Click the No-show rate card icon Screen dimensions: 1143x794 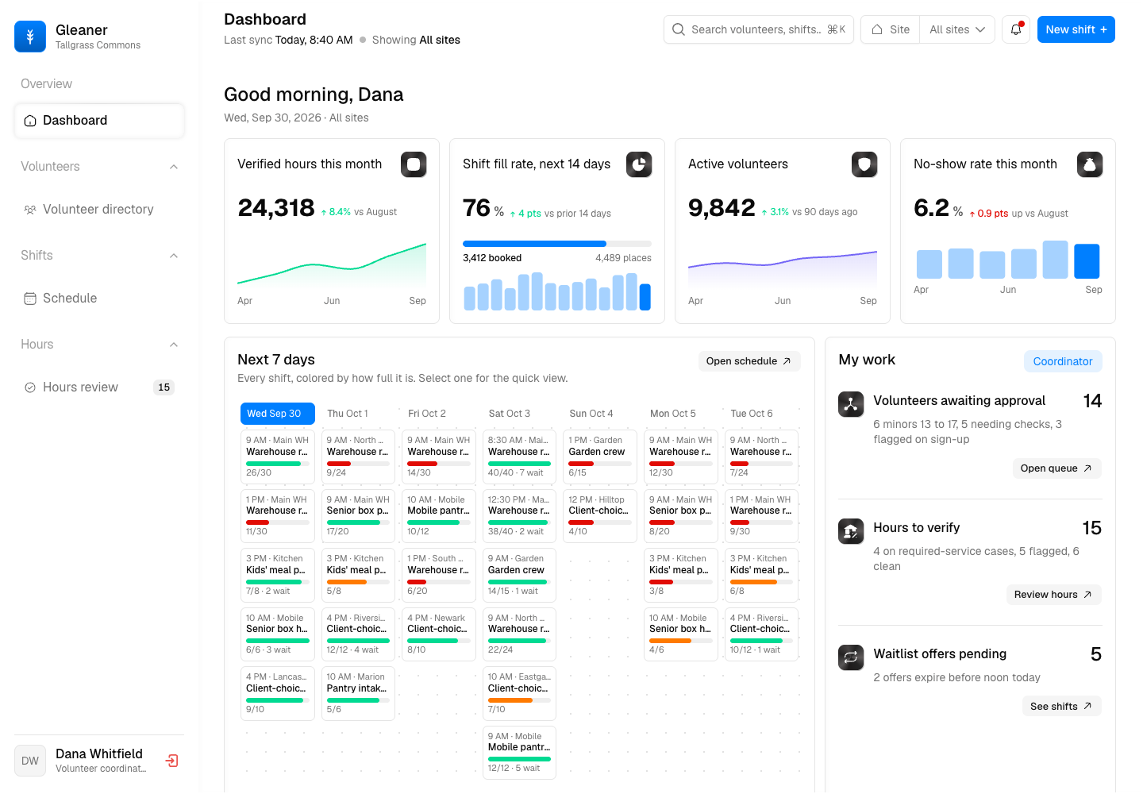click(x=1090, y=164)
